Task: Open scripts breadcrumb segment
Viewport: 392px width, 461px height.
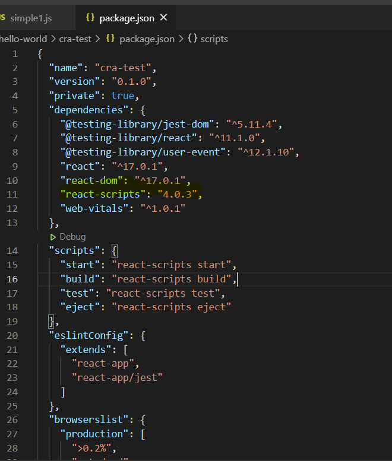Action: coord(214,39)
